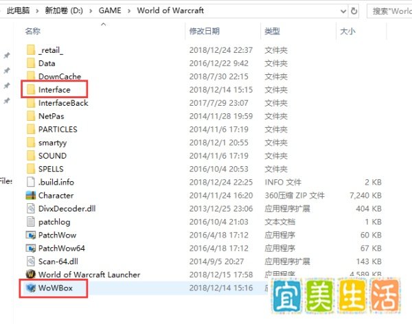Click the .build.info file icon

pos(31,182)
